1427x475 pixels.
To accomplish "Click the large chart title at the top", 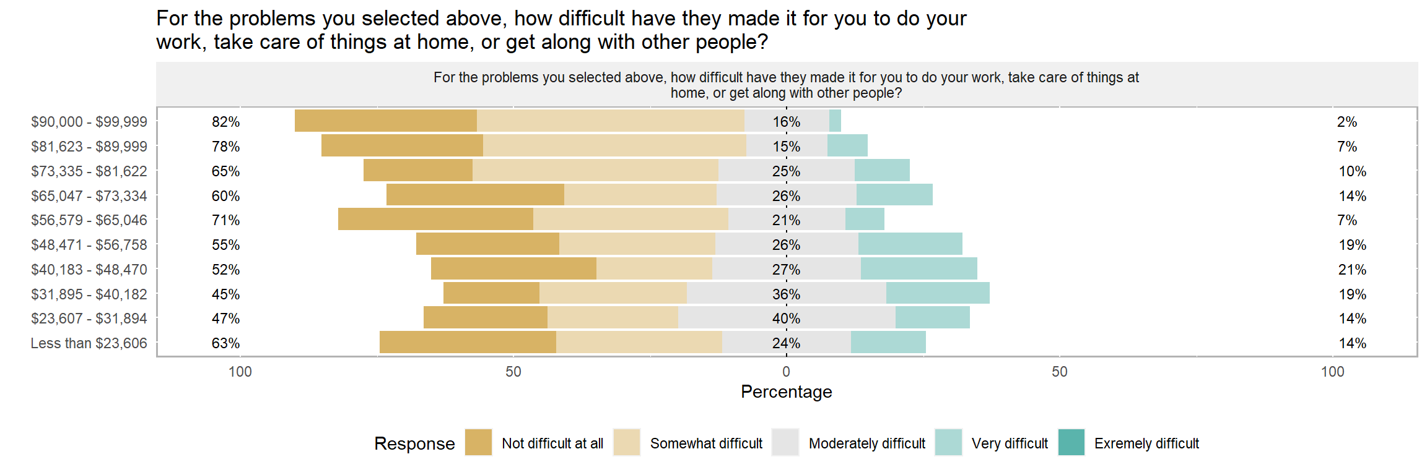I will (561, 30).
